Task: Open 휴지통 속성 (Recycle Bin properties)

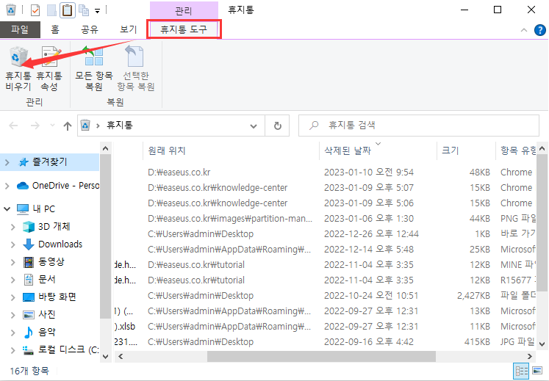Action: point(49,69)
